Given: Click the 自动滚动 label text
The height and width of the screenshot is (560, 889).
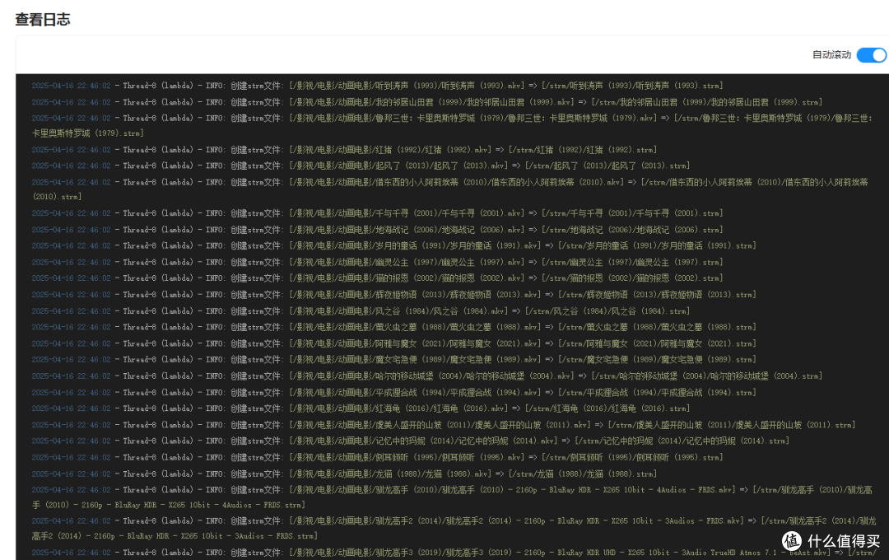Looking at the screenshot, I should click(x=831, y=55).
